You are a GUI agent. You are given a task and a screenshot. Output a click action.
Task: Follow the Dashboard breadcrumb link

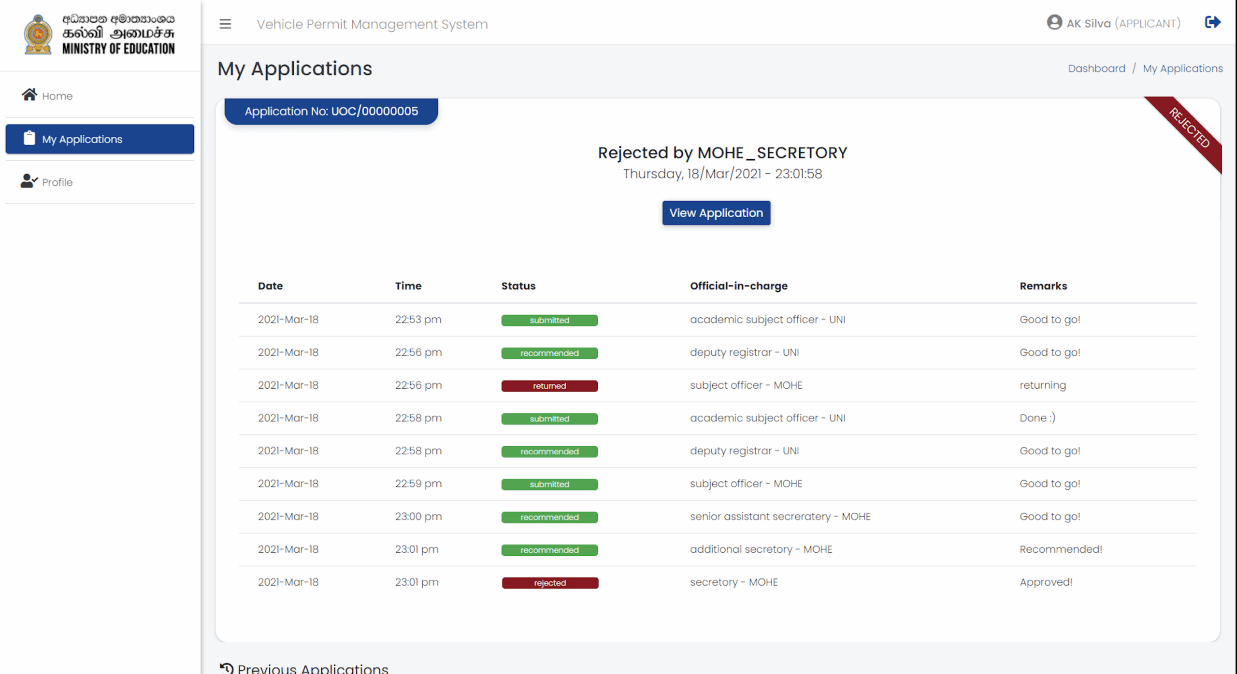[1096, 69]
